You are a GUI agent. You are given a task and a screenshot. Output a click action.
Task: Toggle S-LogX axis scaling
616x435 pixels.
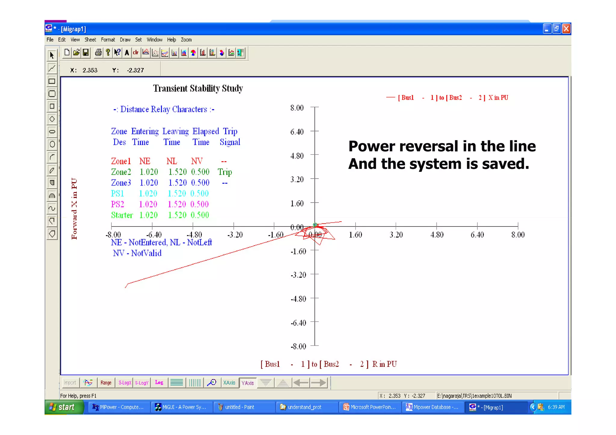coord(125,383)
